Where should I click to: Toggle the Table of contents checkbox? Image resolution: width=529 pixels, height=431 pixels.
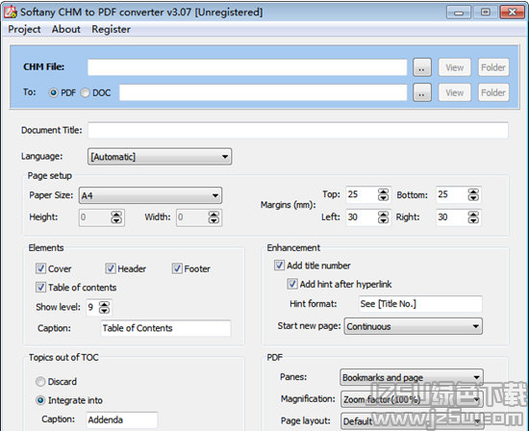tap(40, 288)
